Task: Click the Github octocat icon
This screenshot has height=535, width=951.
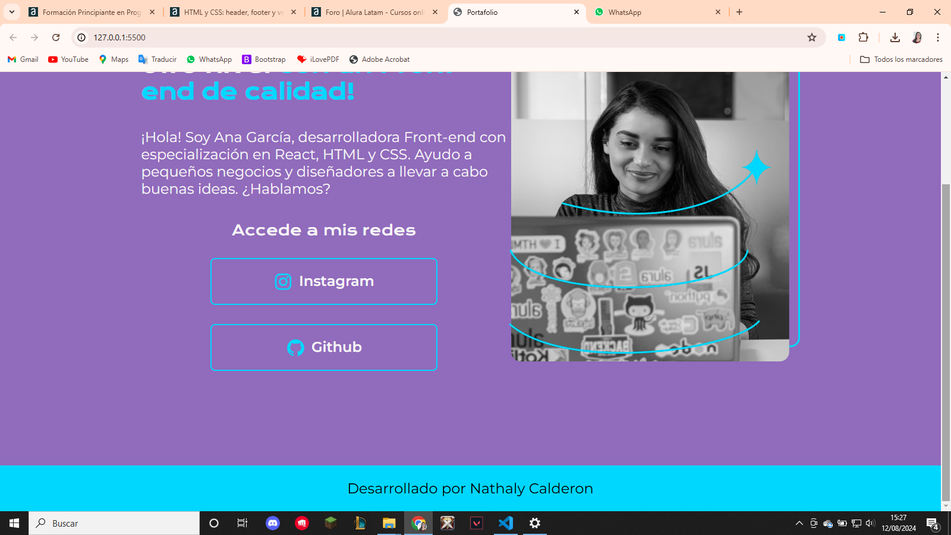Action: [x=295, y=347]
